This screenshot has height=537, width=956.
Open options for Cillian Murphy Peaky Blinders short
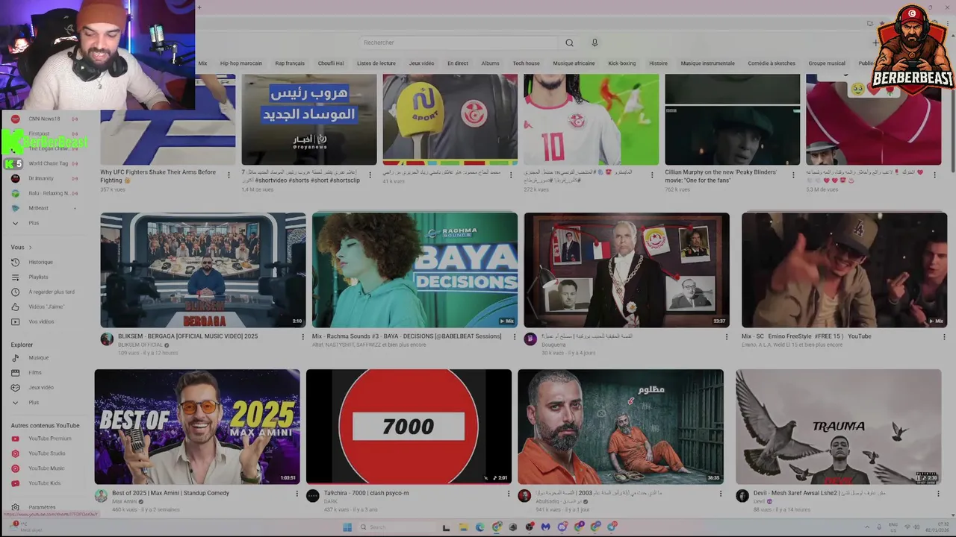[x=793, y=175]
